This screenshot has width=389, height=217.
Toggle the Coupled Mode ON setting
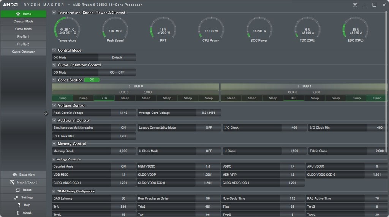pos(123,167)
